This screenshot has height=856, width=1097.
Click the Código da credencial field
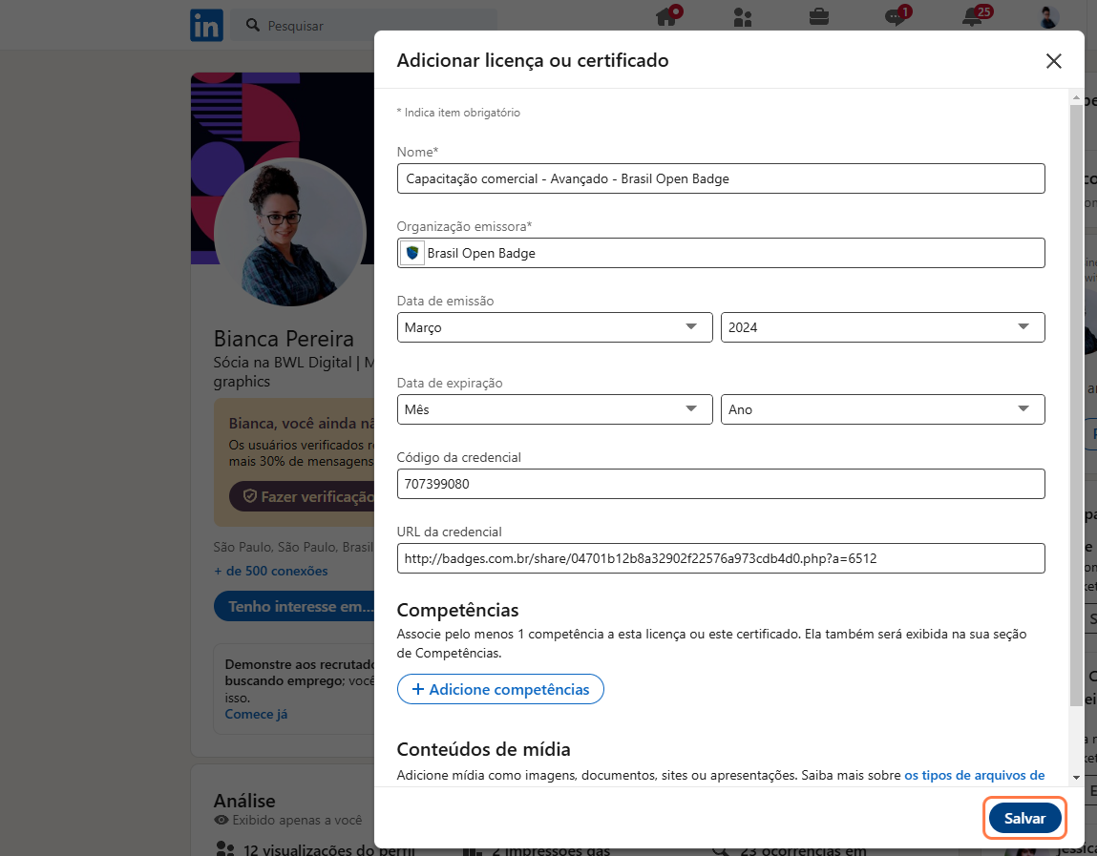[x=721, y=484]
